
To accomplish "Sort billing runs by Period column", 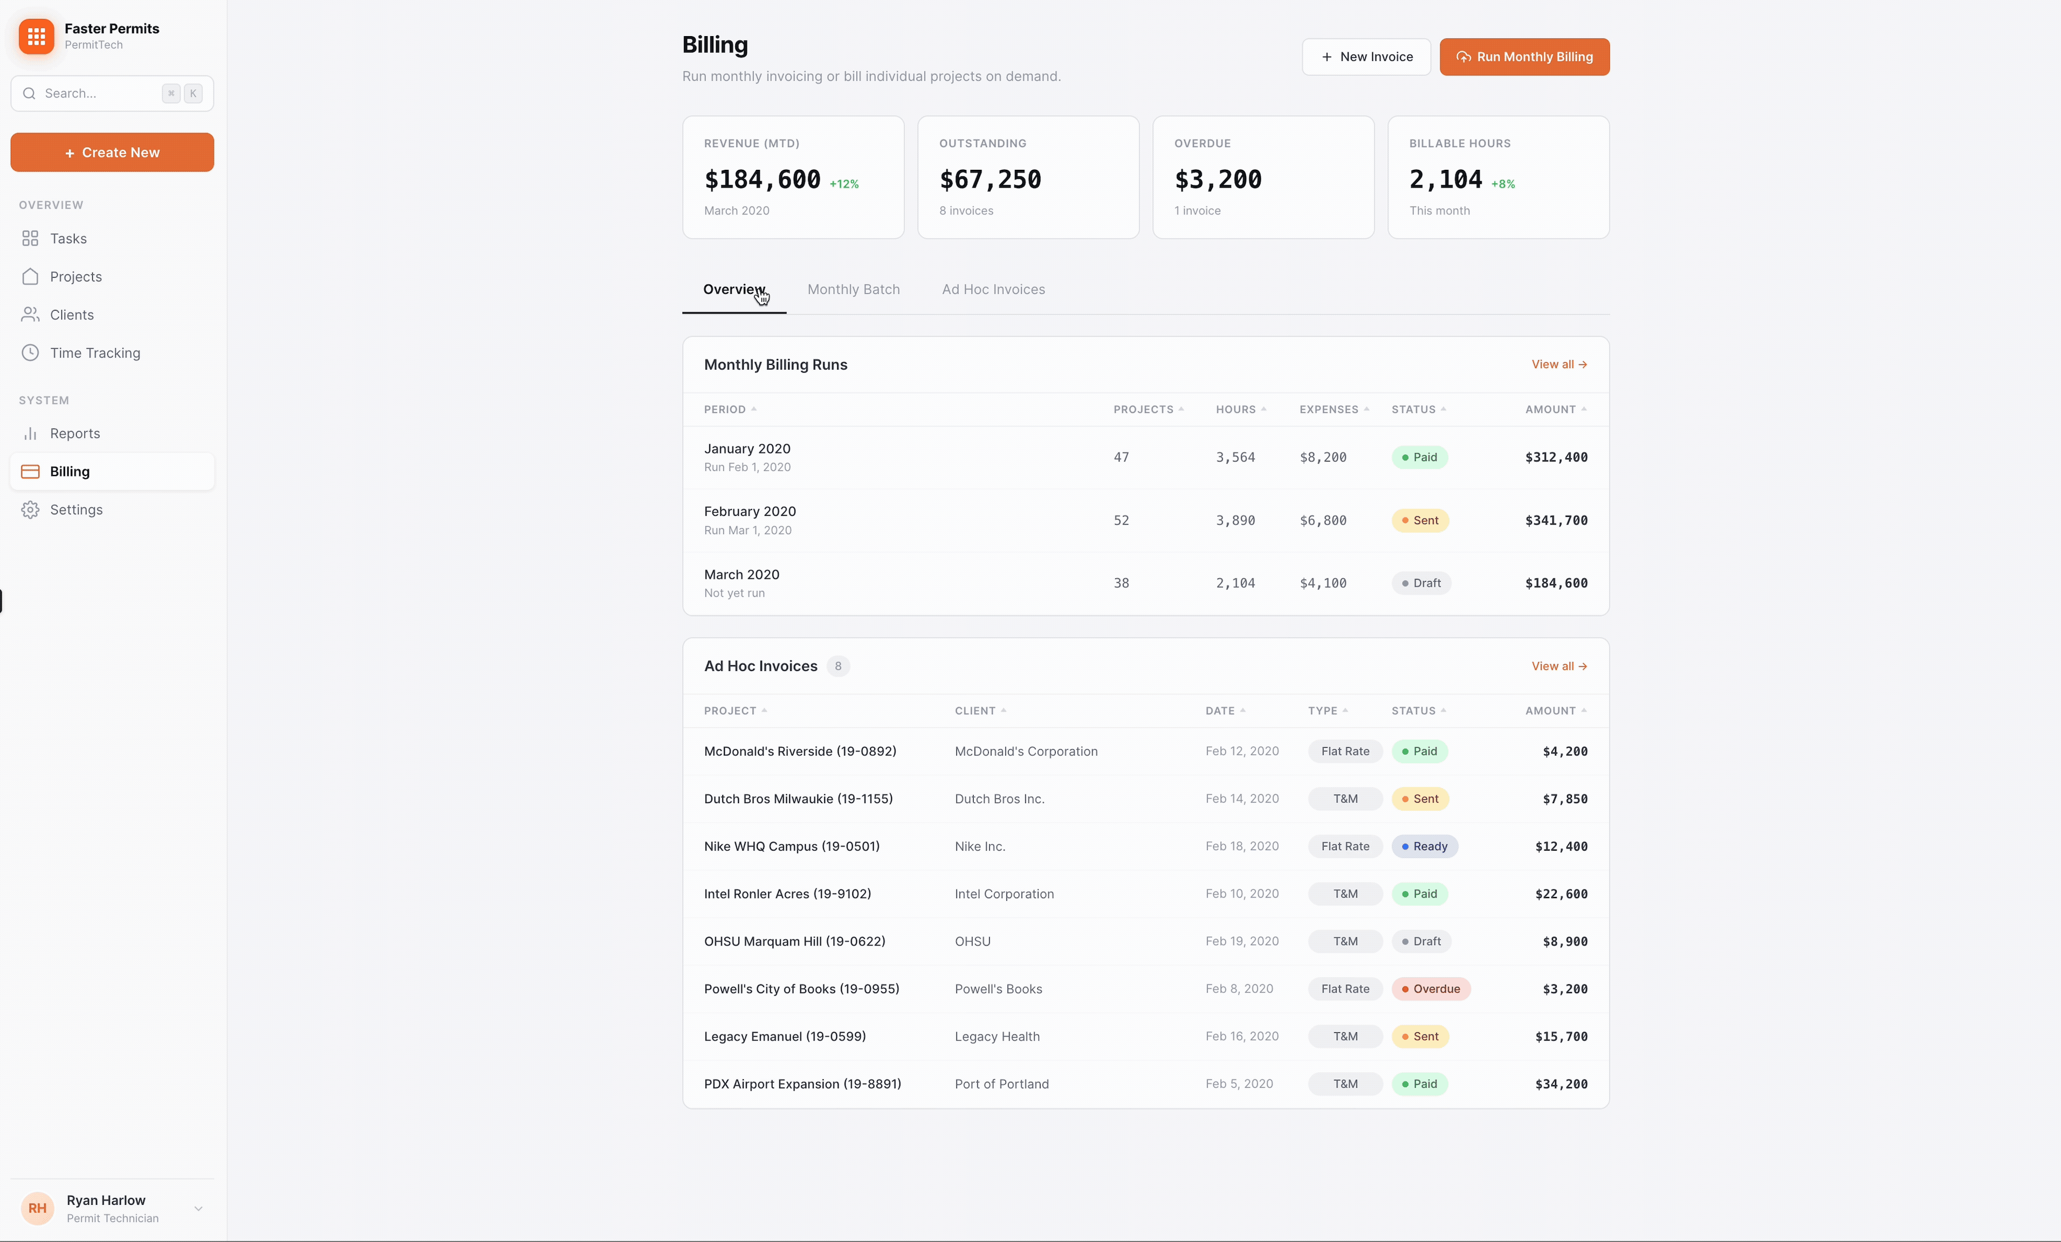I will [727, 409].
